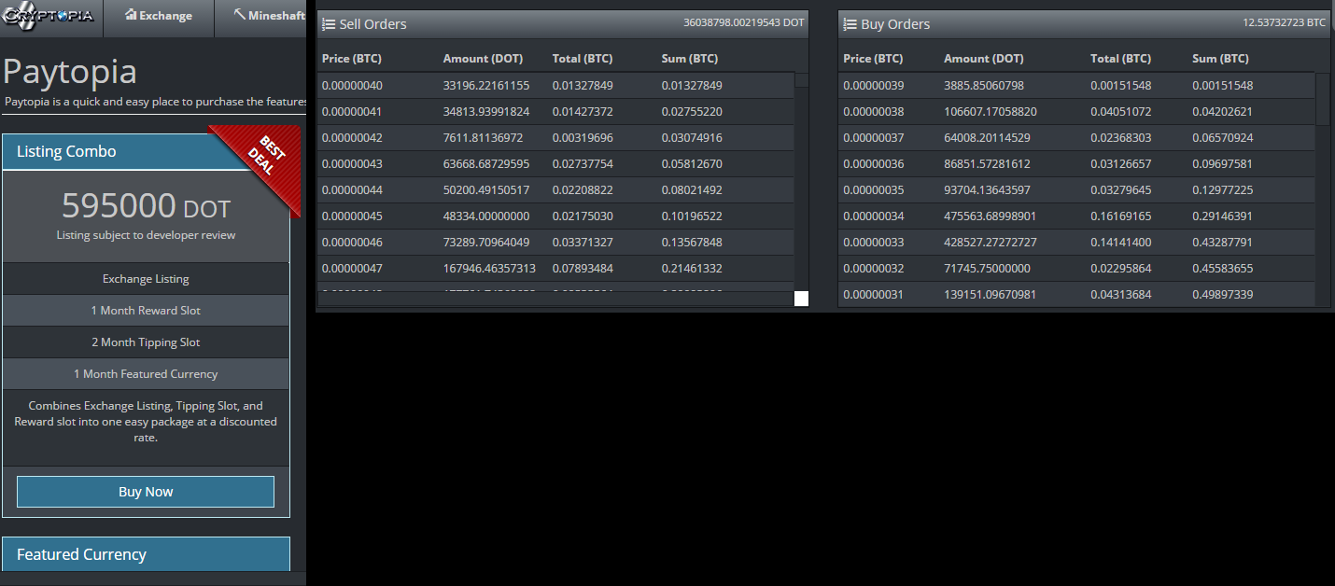Select the Featured Currency panel header
Image resolution: width=1335 pixels, height=586 pixels.
click(x=146, y=554)
